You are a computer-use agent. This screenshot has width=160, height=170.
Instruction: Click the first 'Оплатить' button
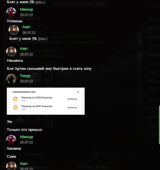pyautogui.click(x=72, y=99)
